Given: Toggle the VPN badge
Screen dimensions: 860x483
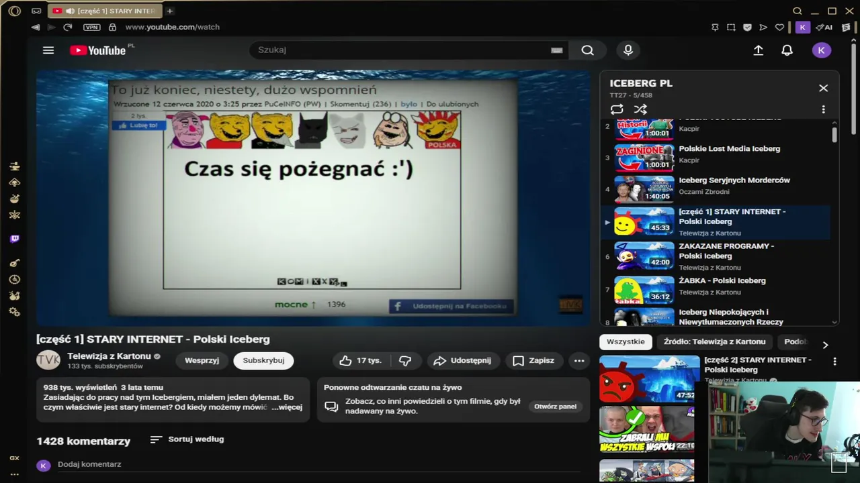Looking at the screenshot, I should [x=92, y=28].
